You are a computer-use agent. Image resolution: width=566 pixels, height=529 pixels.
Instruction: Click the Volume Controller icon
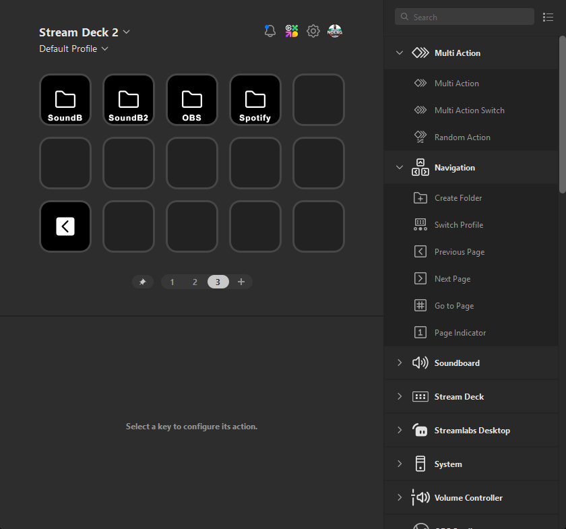click(420, 497)
